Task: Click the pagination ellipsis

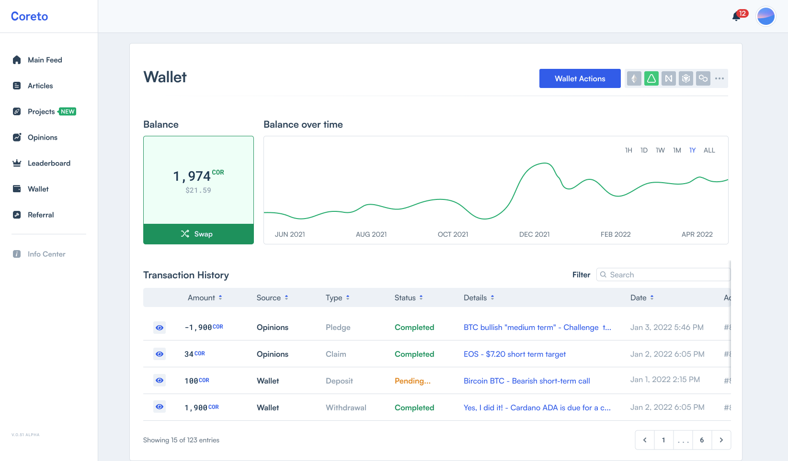Action: pyautogui.click(x=683, y=440)
